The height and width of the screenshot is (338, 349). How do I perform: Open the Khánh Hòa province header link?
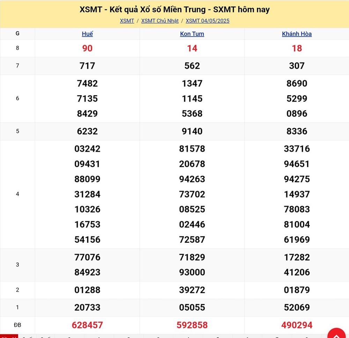[x=297, y=34]
